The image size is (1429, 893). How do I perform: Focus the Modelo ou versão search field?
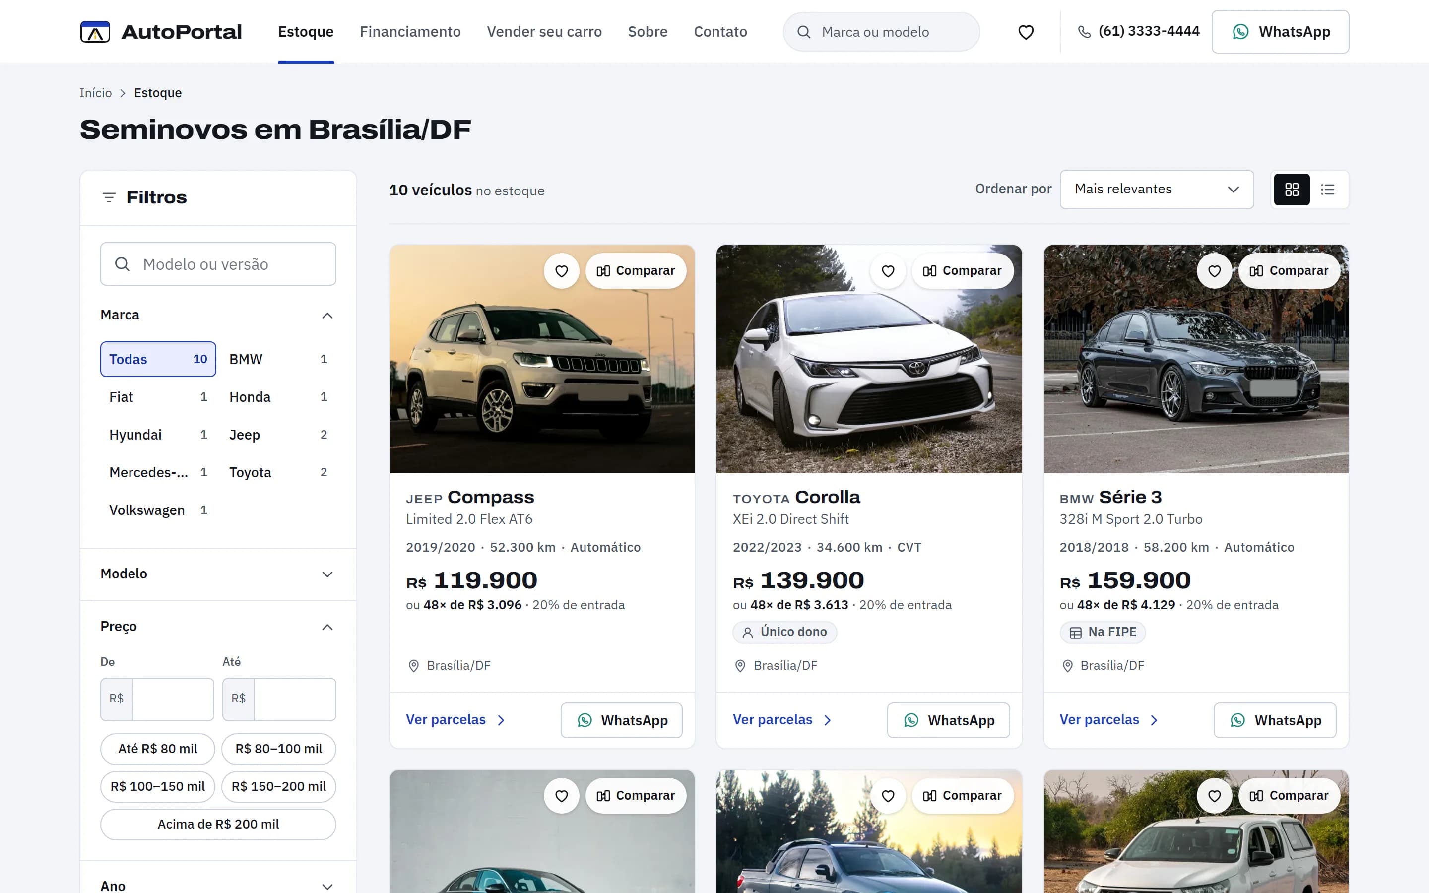pos(218,264)
